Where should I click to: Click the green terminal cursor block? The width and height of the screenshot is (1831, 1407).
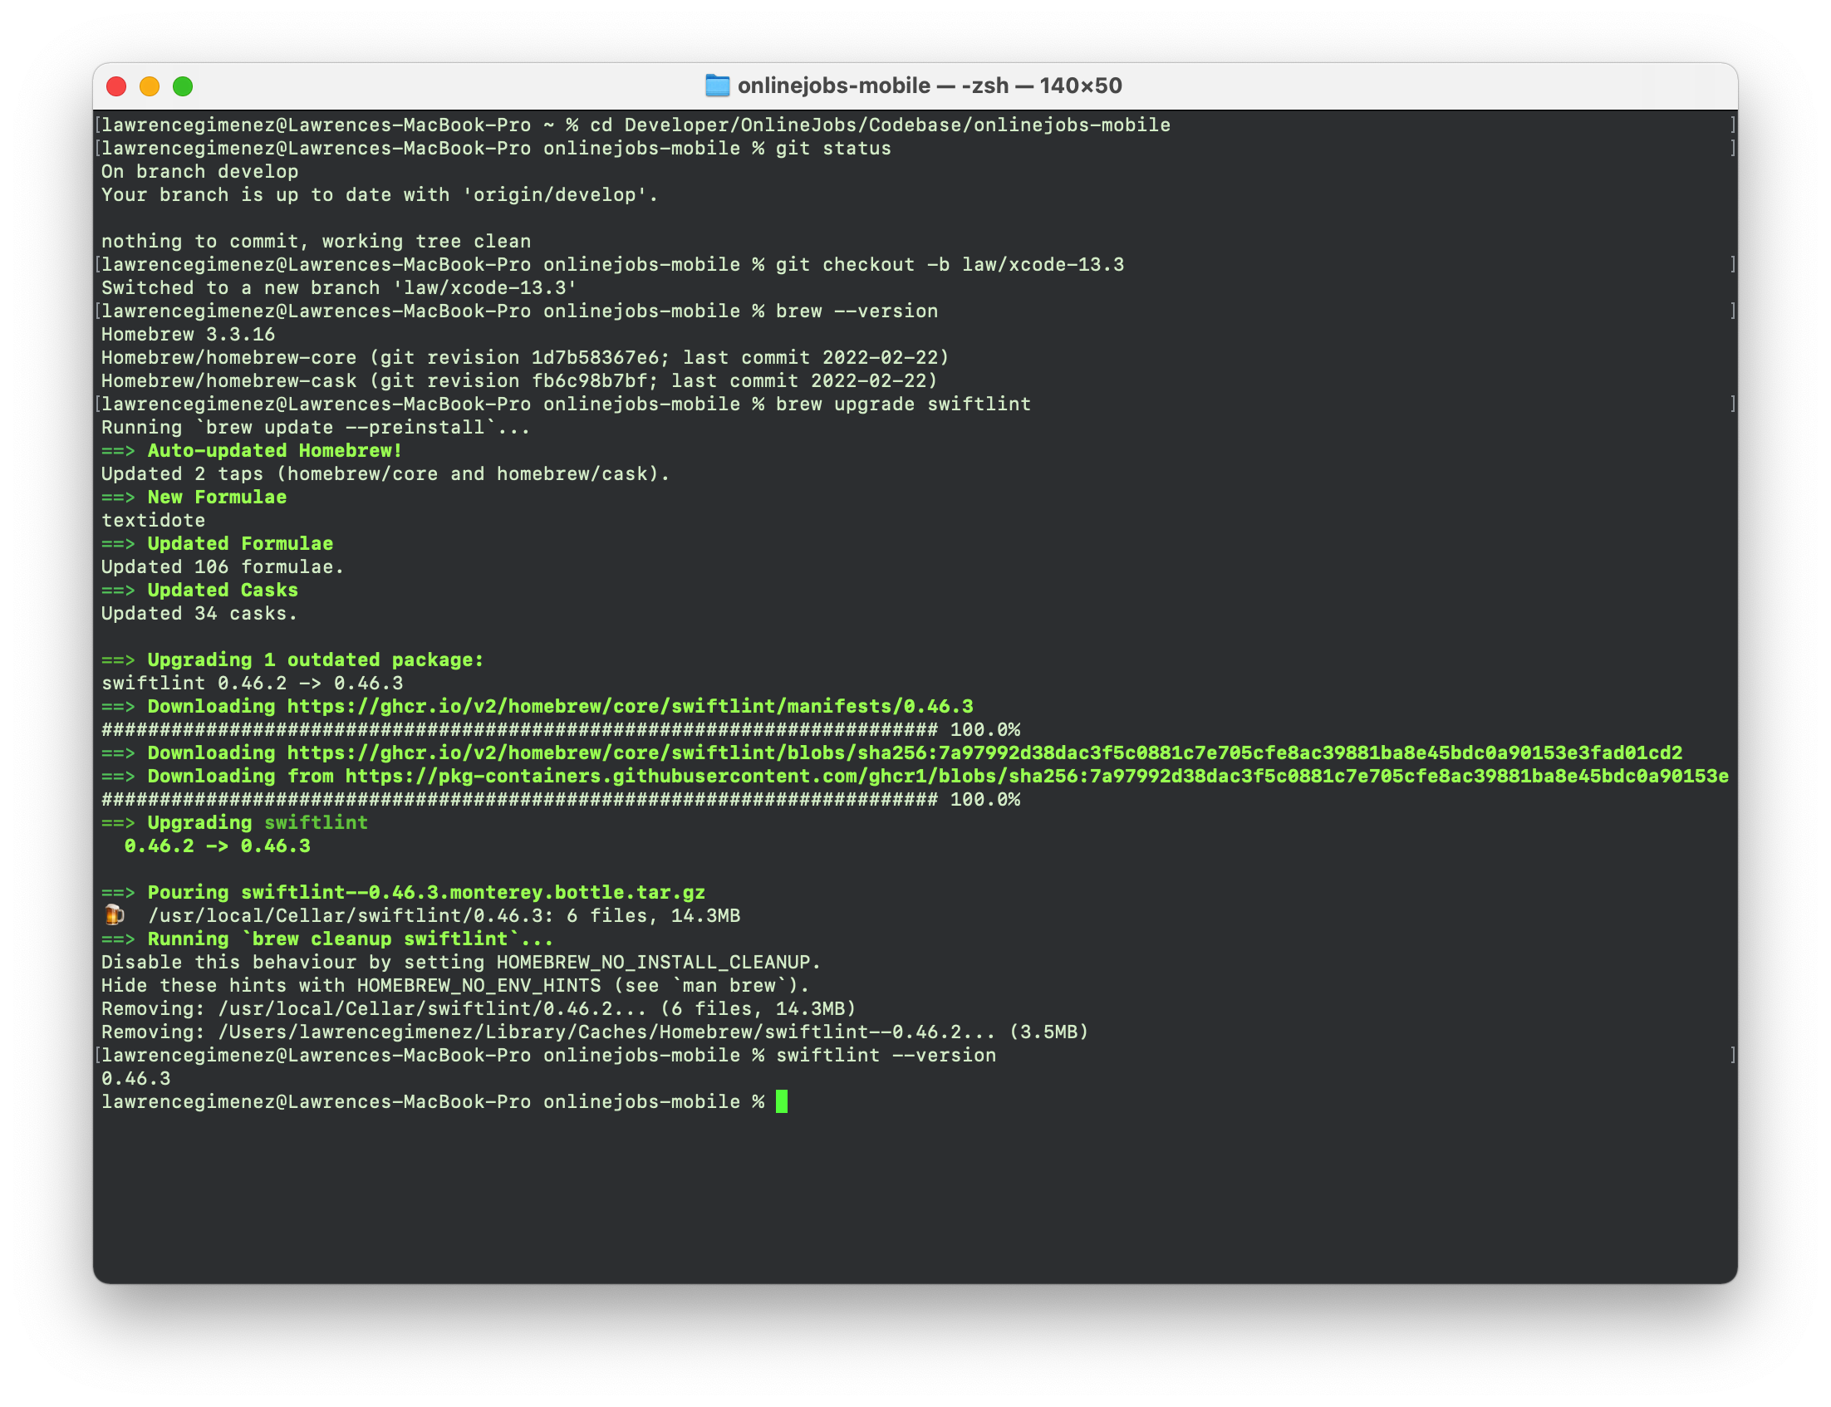pyautogui.click(x=782, y=1101)
